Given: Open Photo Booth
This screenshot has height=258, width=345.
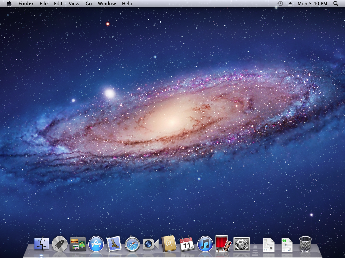Looking at the screenshot, I should coord(222,244).
